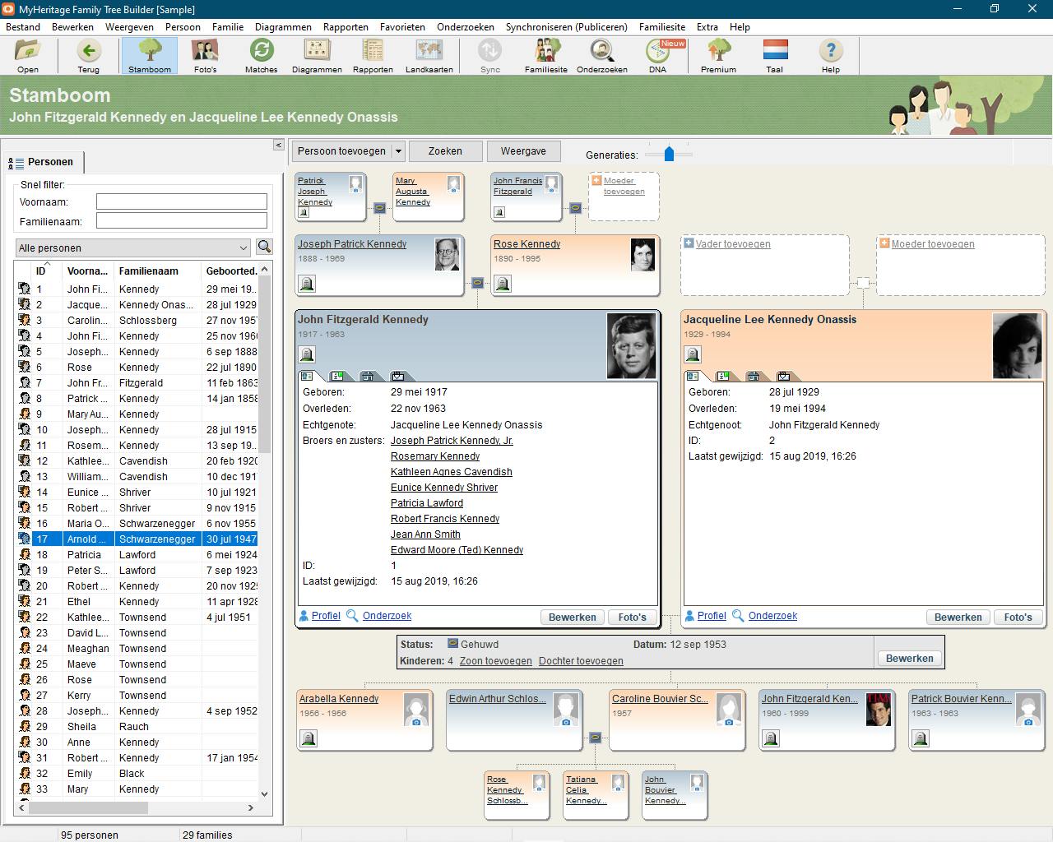
Task: Click the search magnifier beside Alle personen
Action: tap(264, 247)
